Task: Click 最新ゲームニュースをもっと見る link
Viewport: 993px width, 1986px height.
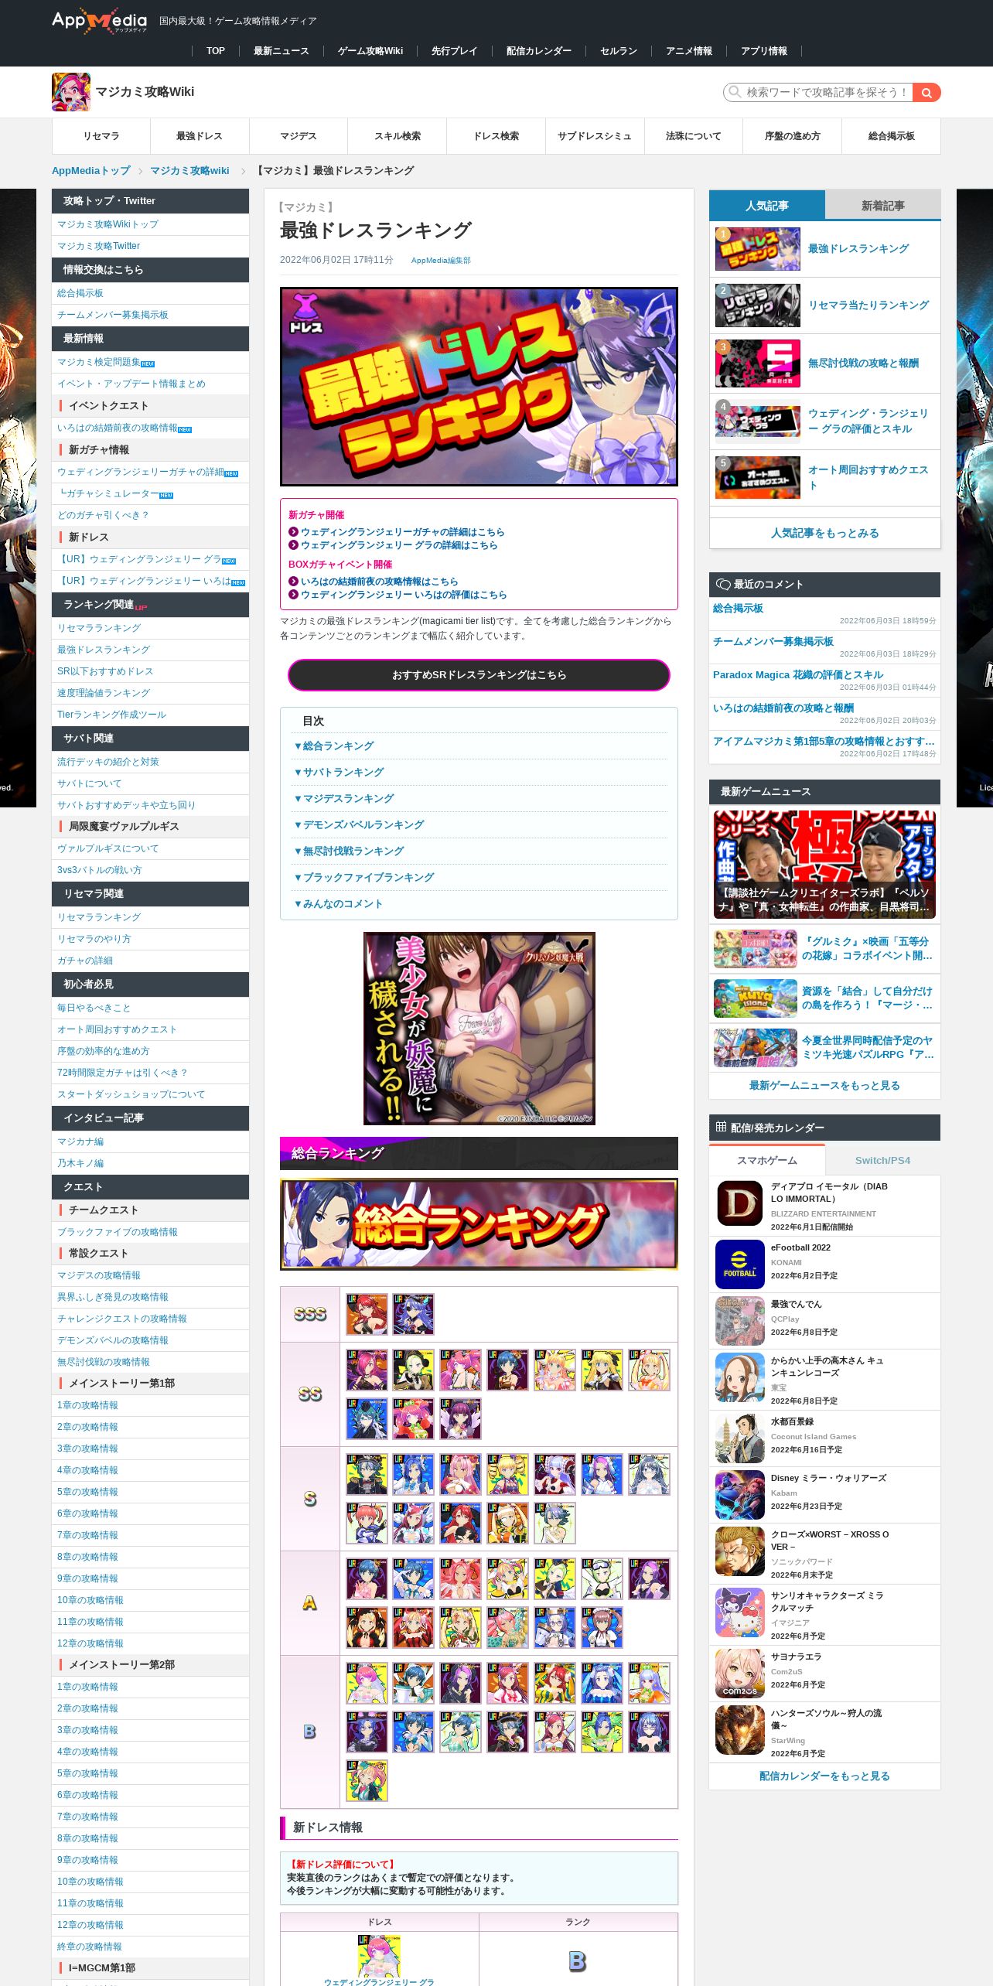Action: [x=824, y=1085]
